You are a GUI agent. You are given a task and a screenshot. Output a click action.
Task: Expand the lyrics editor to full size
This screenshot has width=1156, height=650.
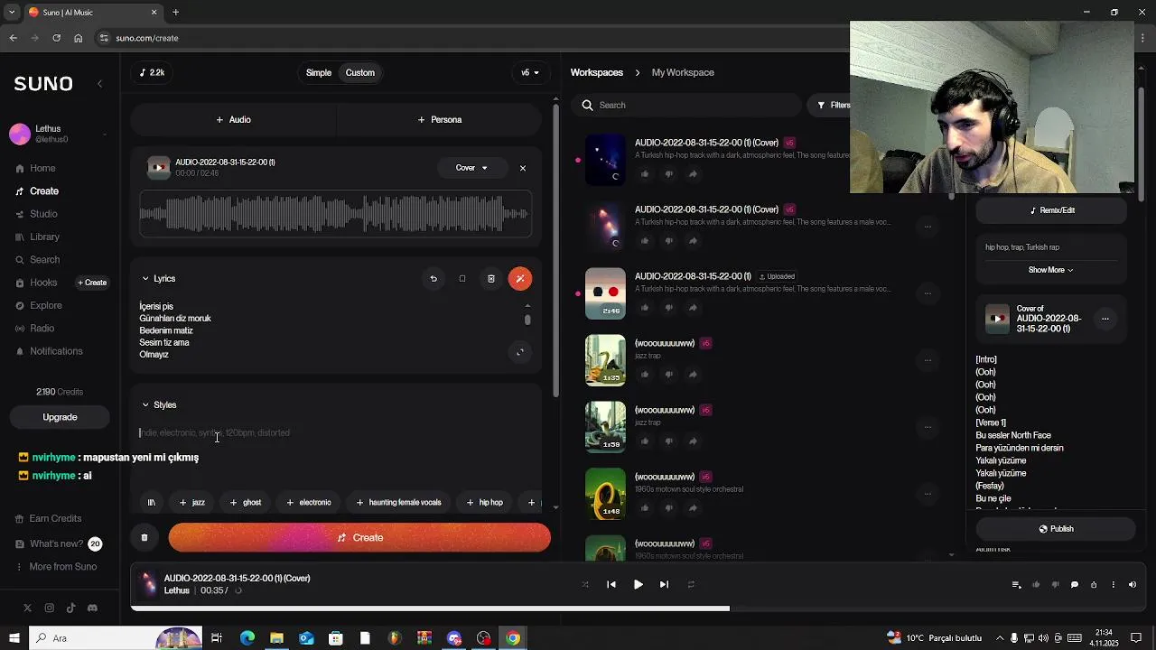520,352
